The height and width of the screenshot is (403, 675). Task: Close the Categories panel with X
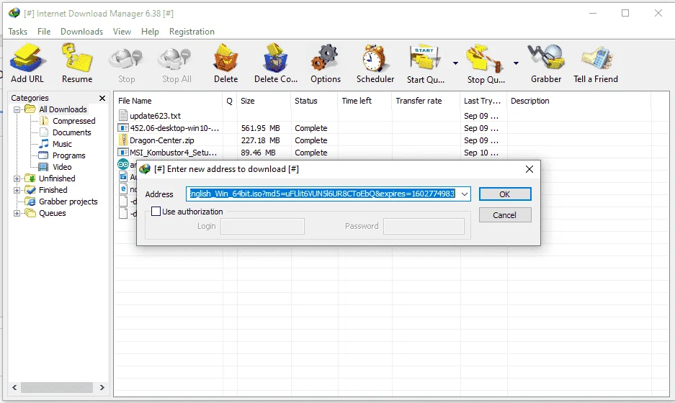coord(102,98)
